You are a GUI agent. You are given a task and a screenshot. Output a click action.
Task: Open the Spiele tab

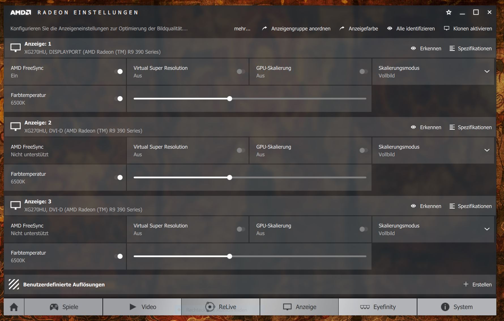click(64, 307)
